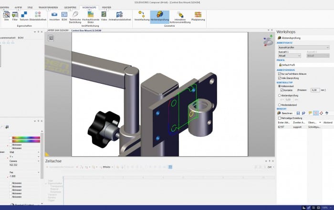This screenshot has width=334, height=210.
Task: Click the upper rainbow color bar
Action: 26,138
